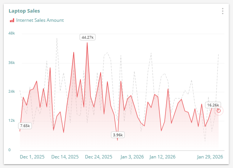Click the circled last data point marker
233x168 pixels.
tap(219, 111)
